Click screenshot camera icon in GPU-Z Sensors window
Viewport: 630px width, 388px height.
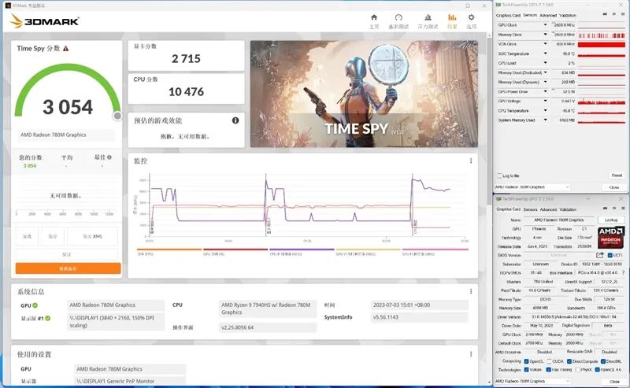click(605, 14)
